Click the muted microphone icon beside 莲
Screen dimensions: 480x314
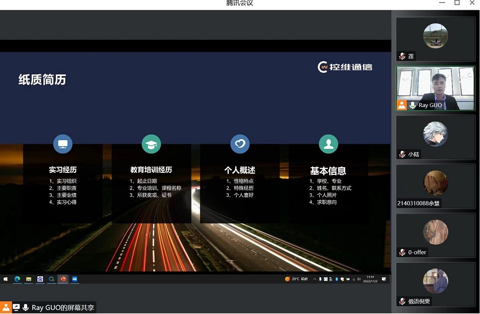402,57
